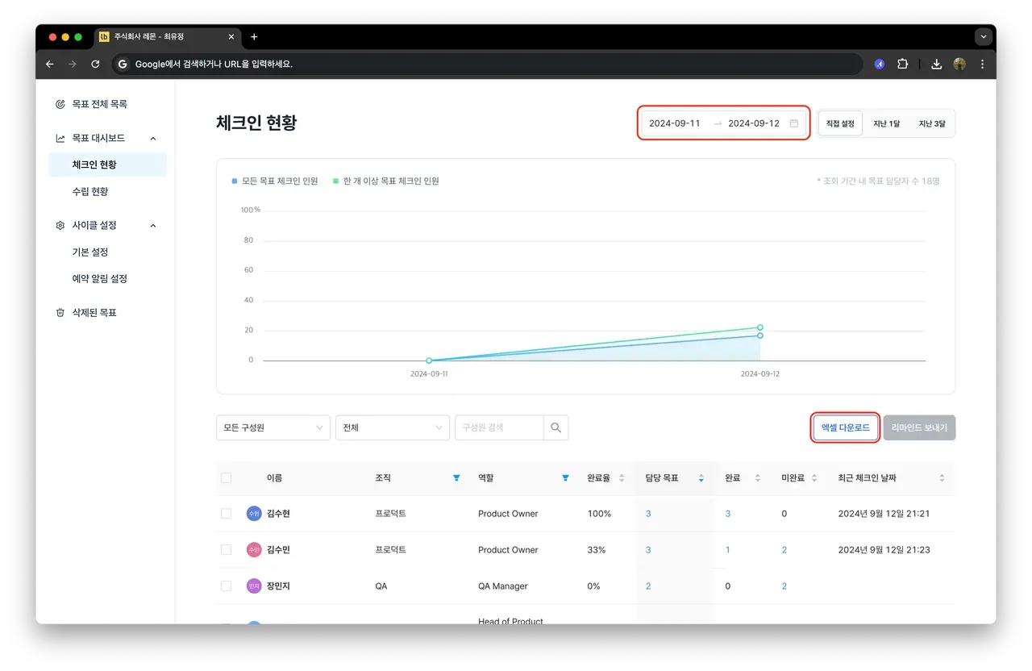1032x671 pixels.
Task: Toggle the select-all header checkbox
Action: click(x=226, y=478)
